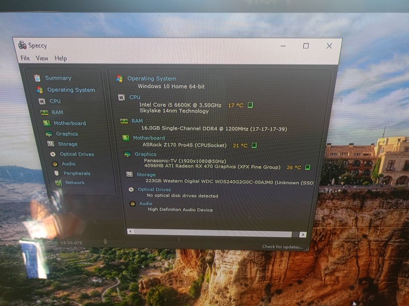This screenshot has height=306, width=409.
Task: Click the Motherboard icon in sidebar
Action: coord(46,123)
